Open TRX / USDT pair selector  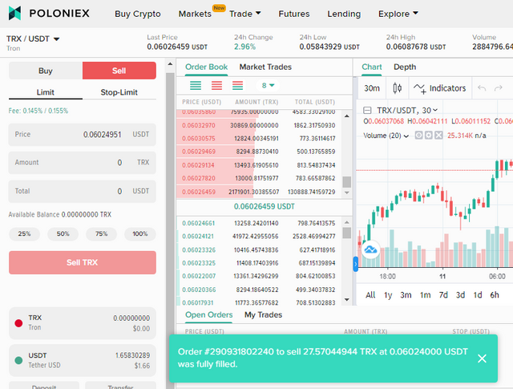click(x=33, y=39)
